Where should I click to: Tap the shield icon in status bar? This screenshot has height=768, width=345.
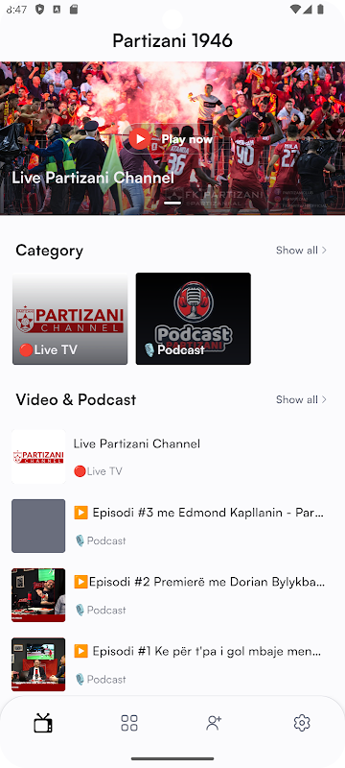click(x=40, y=9)
